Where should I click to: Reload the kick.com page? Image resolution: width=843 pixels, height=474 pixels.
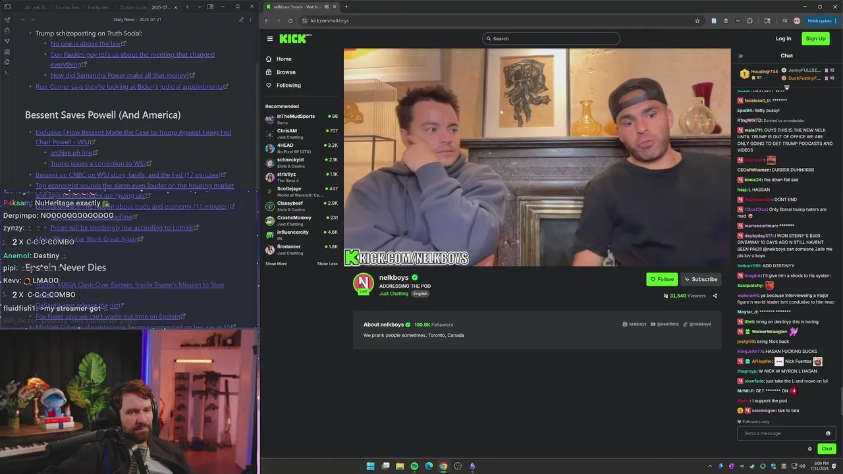290,20
